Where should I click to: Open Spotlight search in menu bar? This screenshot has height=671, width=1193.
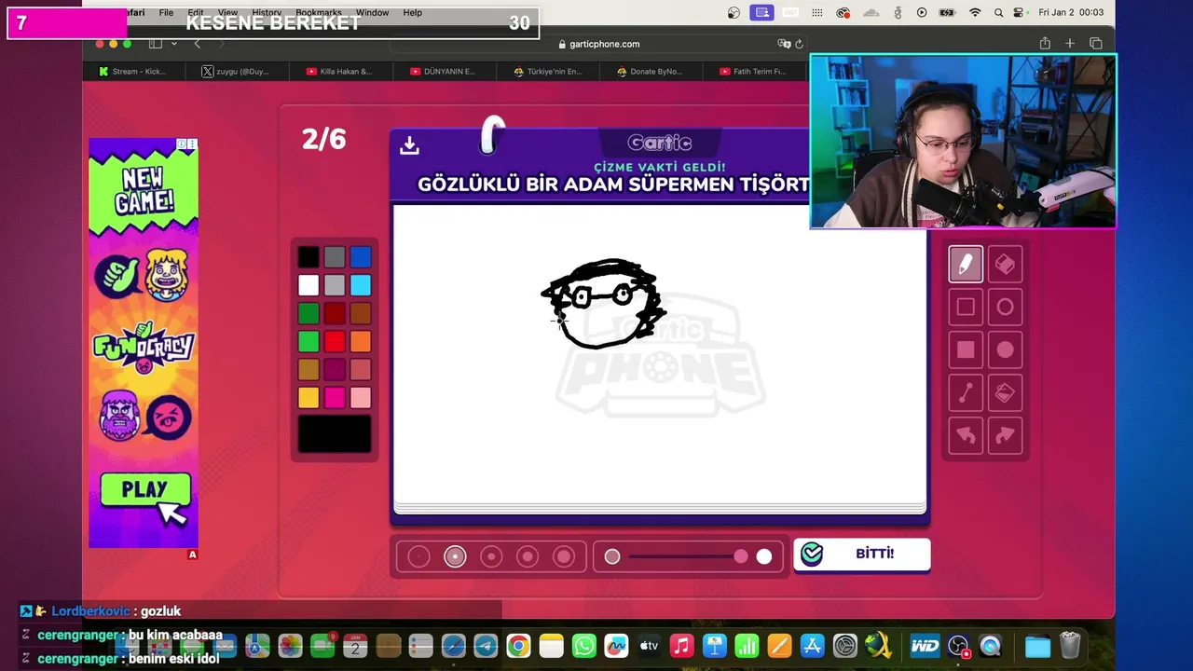tap(999, 12)
